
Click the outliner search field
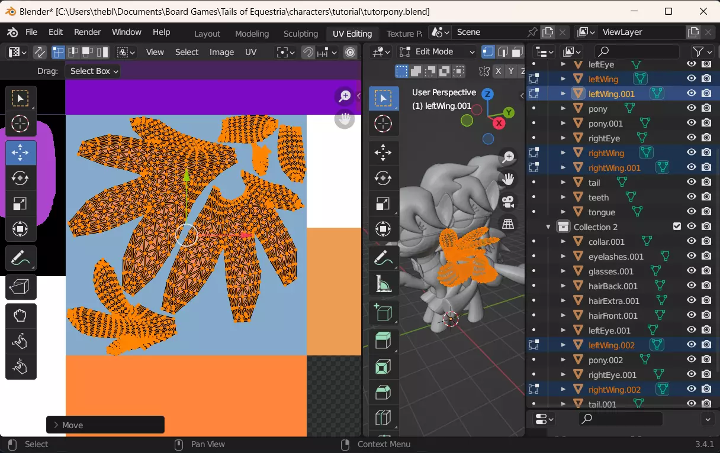pos(637,52)
